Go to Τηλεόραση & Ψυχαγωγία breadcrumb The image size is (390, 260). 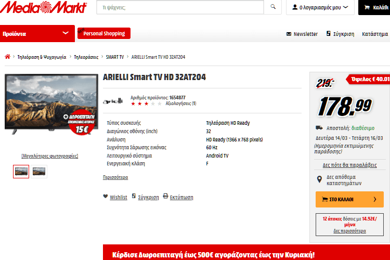point(42,57)
